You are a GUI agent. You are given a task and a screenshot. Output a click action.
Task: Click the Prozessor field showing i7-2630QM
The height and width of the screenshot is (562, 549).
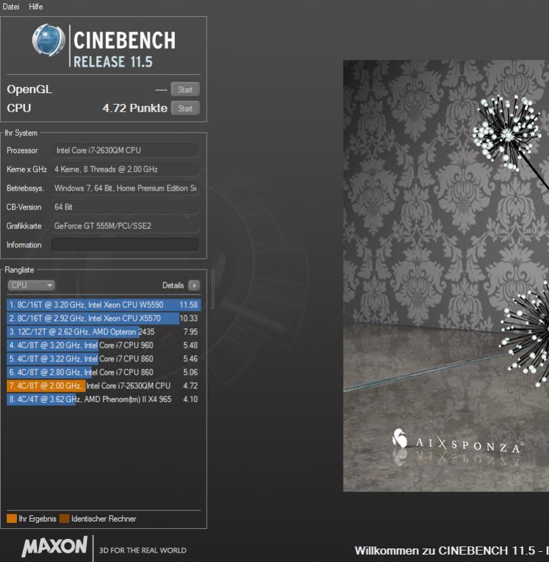click(125, 151)
